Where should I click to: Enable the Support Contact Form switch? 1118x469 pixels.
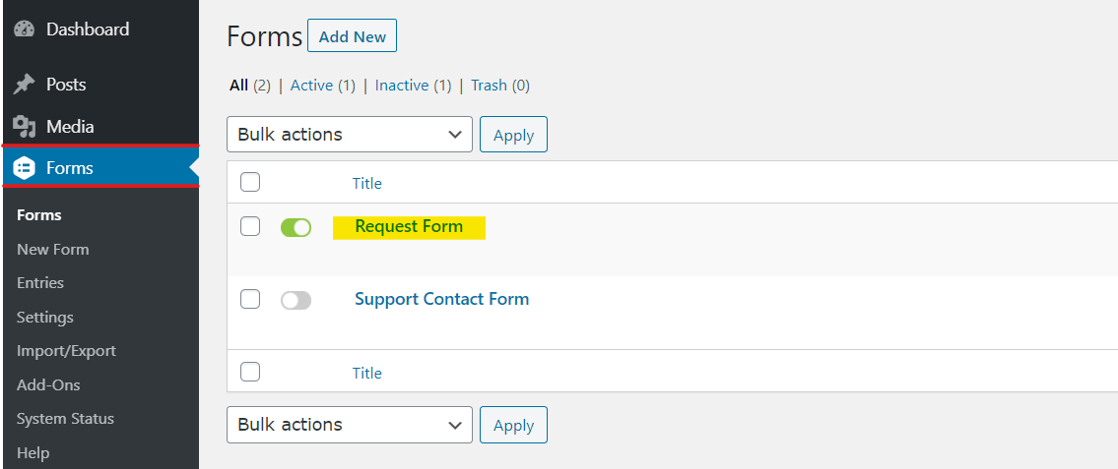[x=296, y=300]
